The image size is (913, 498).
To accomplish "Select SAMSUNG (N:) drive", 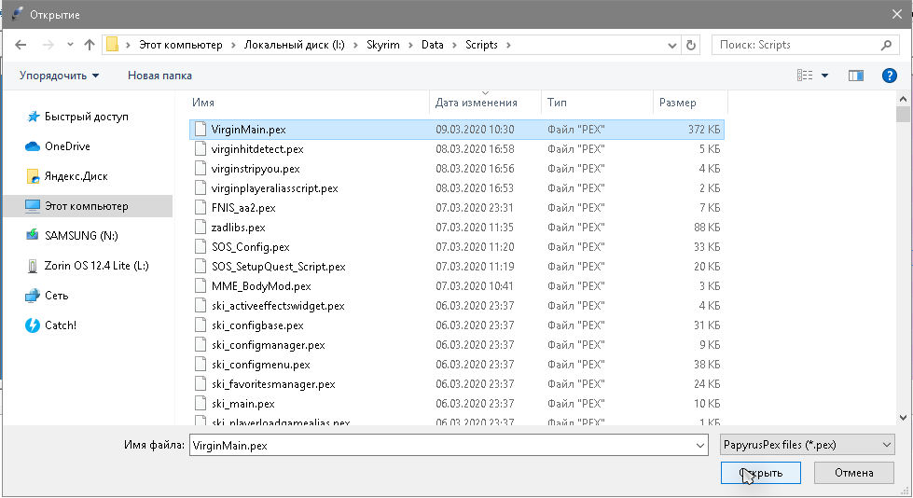I will click(x=82, y=236).
